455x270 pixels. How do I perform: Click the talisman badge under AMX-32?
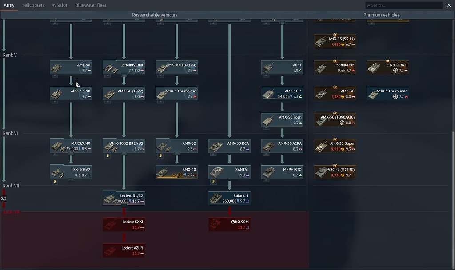pos(160,155)
